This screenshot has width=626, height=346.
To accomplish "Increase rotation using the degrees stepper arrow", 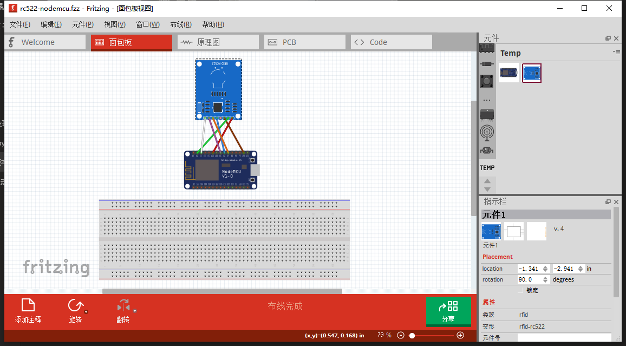I will coord(545,277).
